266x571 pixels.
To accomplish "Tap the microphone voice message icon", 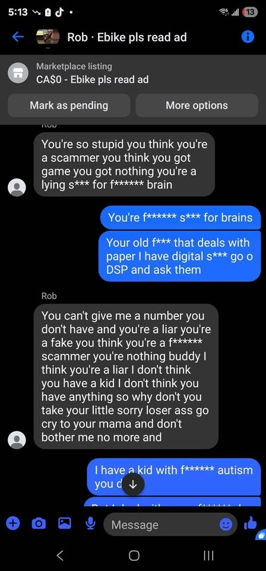I will click(90, 523).
